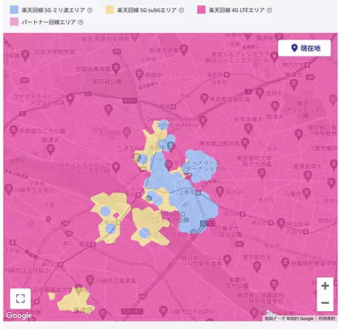Click the 都立砧公園 park label

pos(107,81)
